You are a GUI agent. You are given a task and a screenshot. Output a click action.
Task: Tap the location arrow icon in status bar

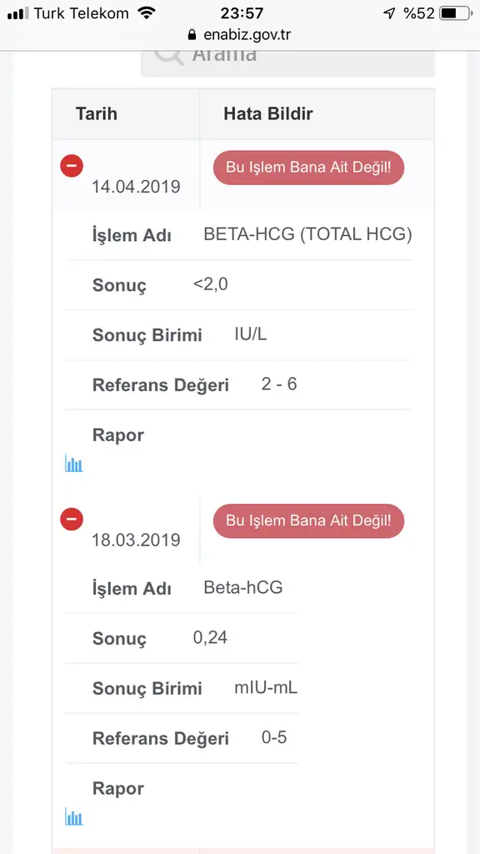pyautogui.click(x=390, y=13)
